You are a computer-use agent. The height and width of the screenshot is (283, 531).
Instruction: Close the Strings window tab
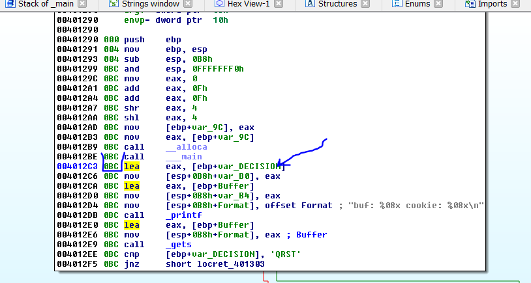click(x=187, y=4)
